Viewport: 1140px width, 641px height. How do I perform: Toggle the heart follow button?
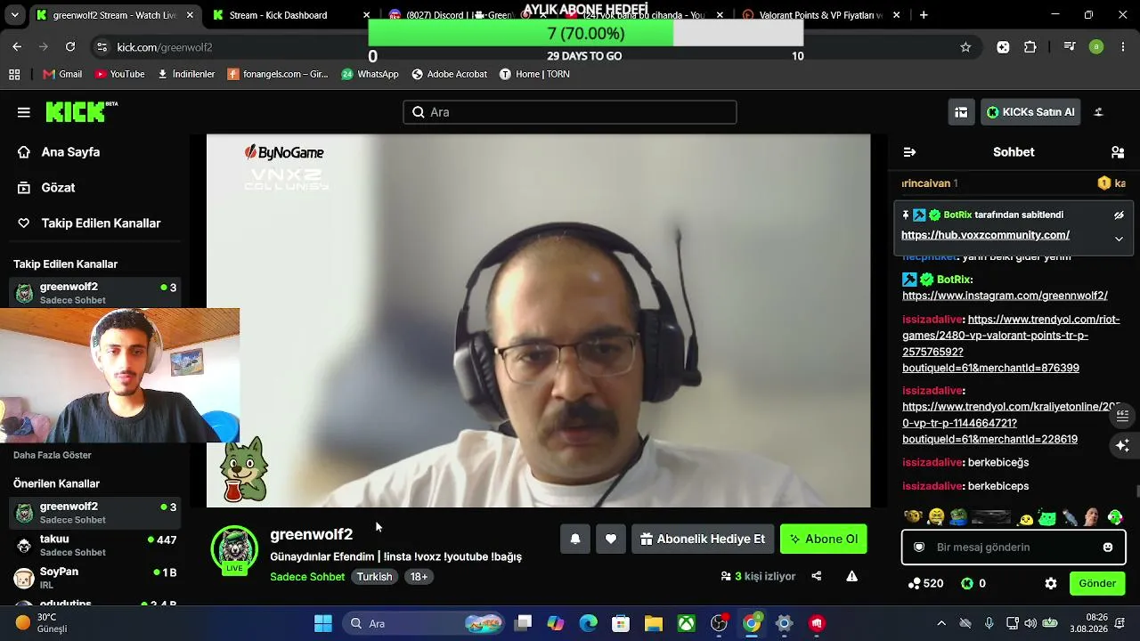pyautogui.click(x=611, y=539)
